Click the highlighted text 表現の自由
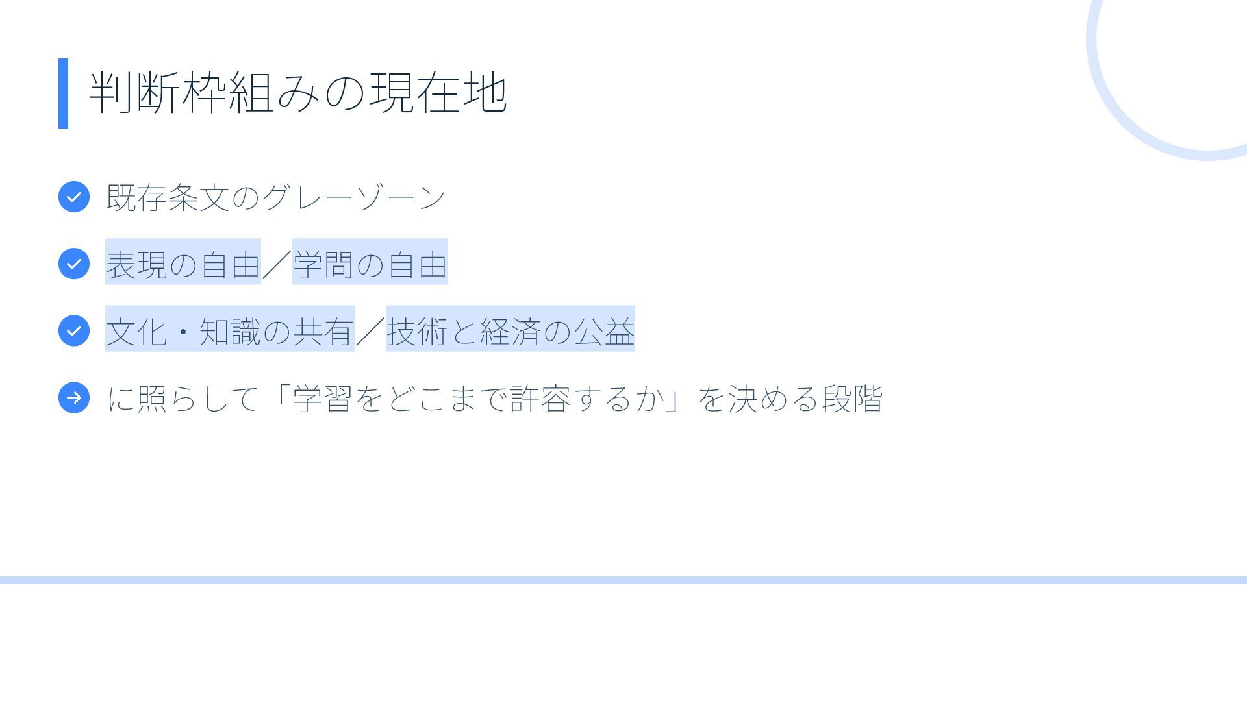 click(x=183, y=262)
